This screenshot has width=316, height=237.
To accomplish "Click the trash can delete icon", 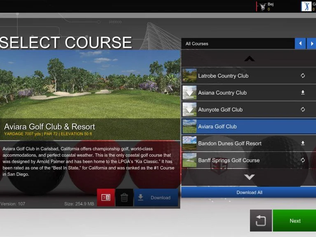I will coord(124,197).
